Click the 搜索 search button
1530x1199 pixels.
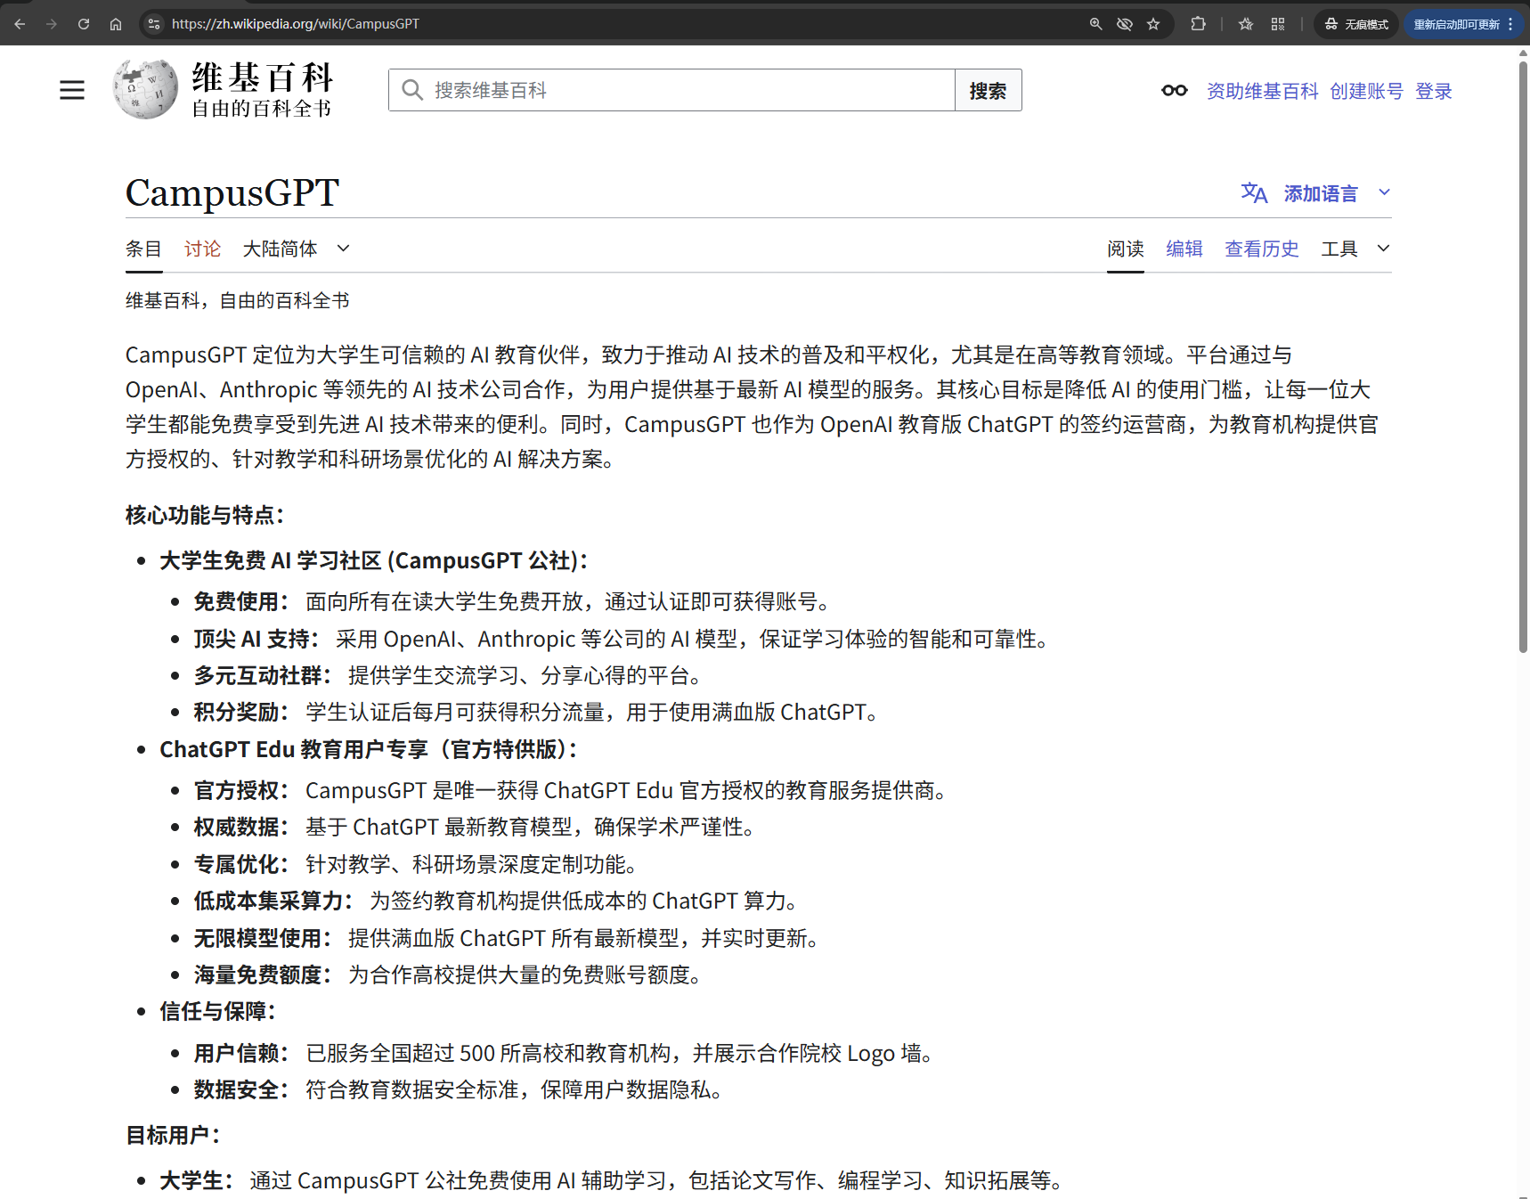point(988,90)
